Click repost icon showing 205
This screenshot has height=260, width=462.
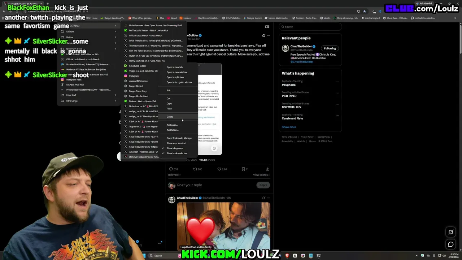click(197, 169)
